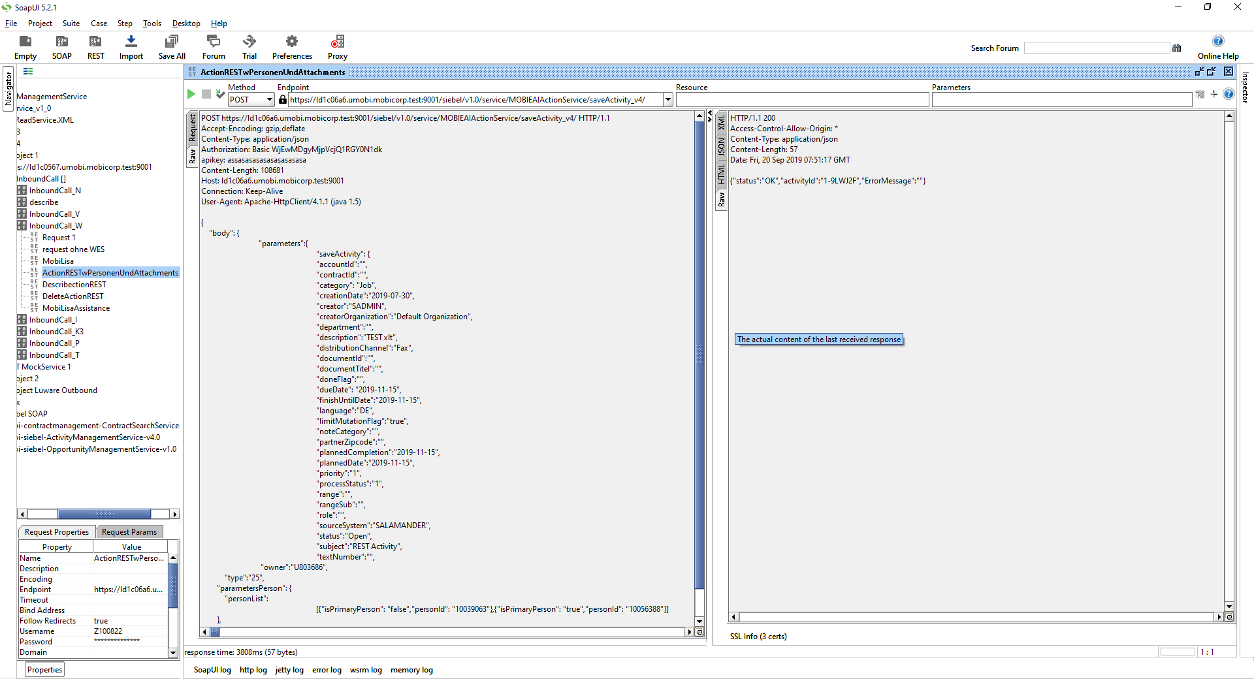Create new SOAP project
Screen dimensions: 1254x679
(x=62, y=48)
